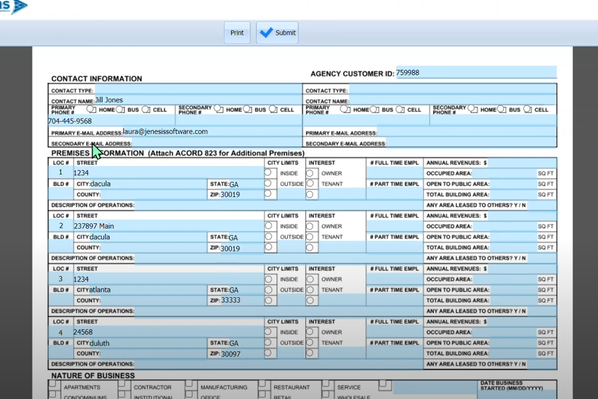The height and width of the screenshot is (399, 598).
Task: Click the Date Business Started field
Action: [517, 395]
